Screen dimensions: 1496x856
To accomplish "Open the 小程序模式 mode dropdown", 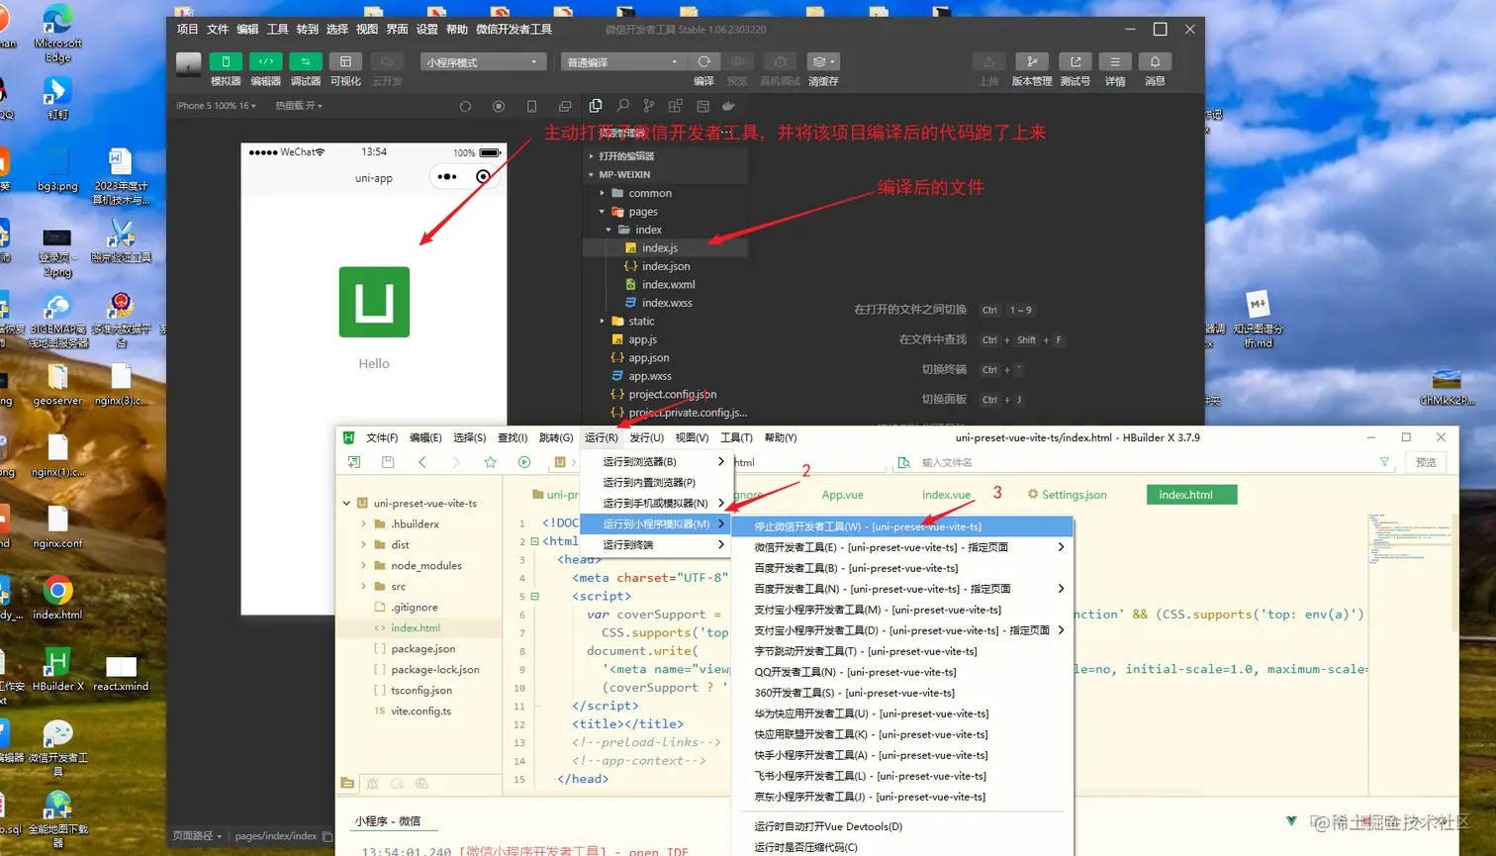I will 484,61.
